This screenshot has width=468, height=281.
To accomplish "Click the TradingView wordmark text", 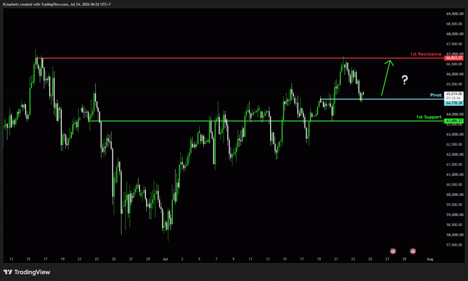I will pos(32,272).
